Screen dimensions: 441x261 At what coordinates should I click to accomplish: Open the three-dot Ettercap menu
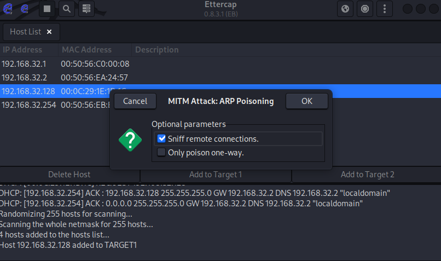pyautogui.click(x=385, y=9)
